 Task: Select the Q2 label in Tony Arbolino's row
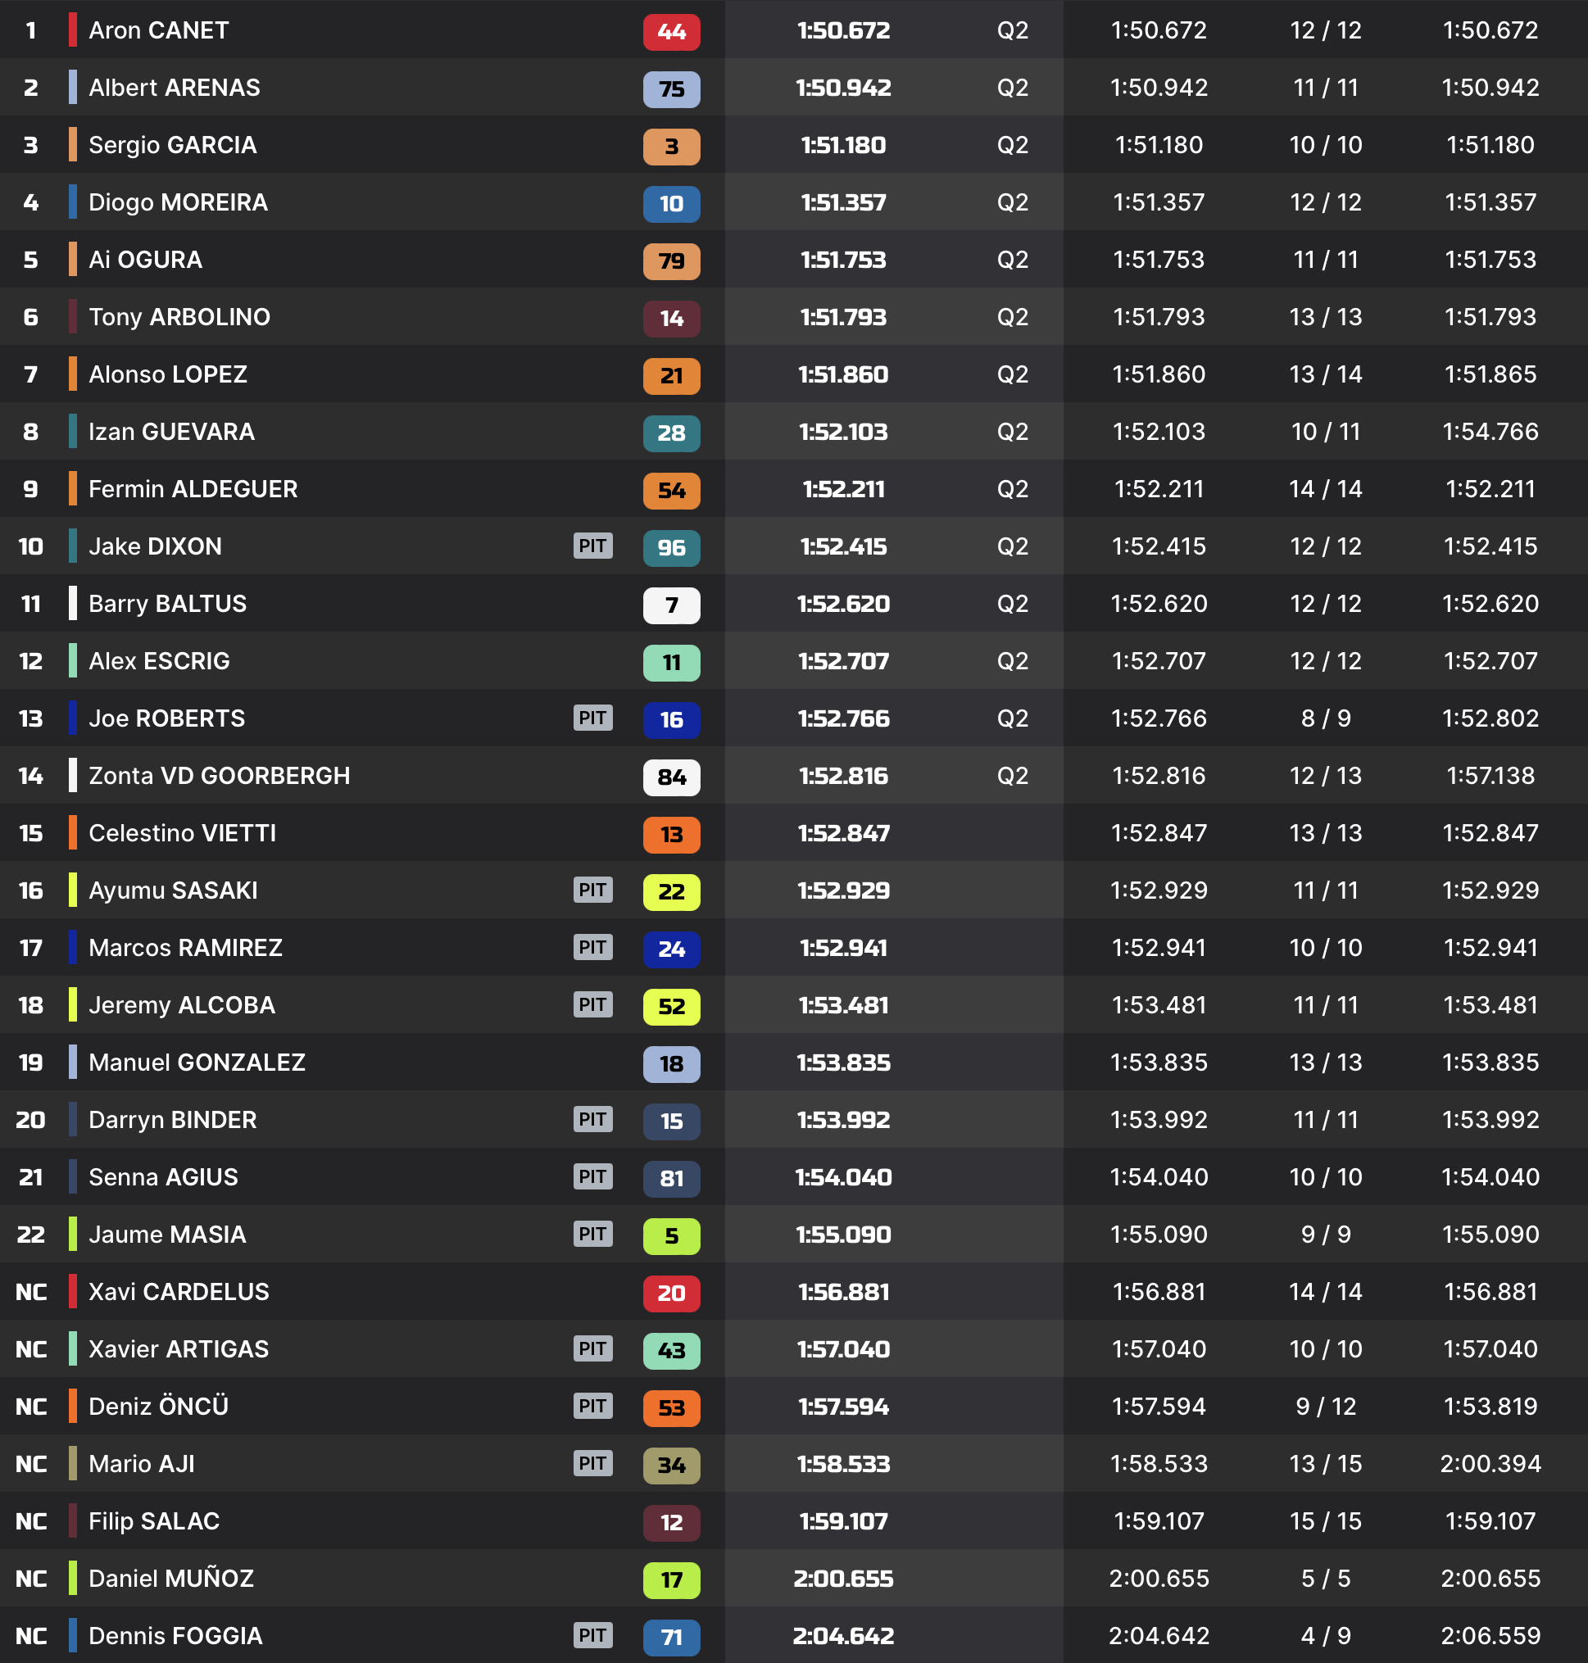click(1013, 317)
